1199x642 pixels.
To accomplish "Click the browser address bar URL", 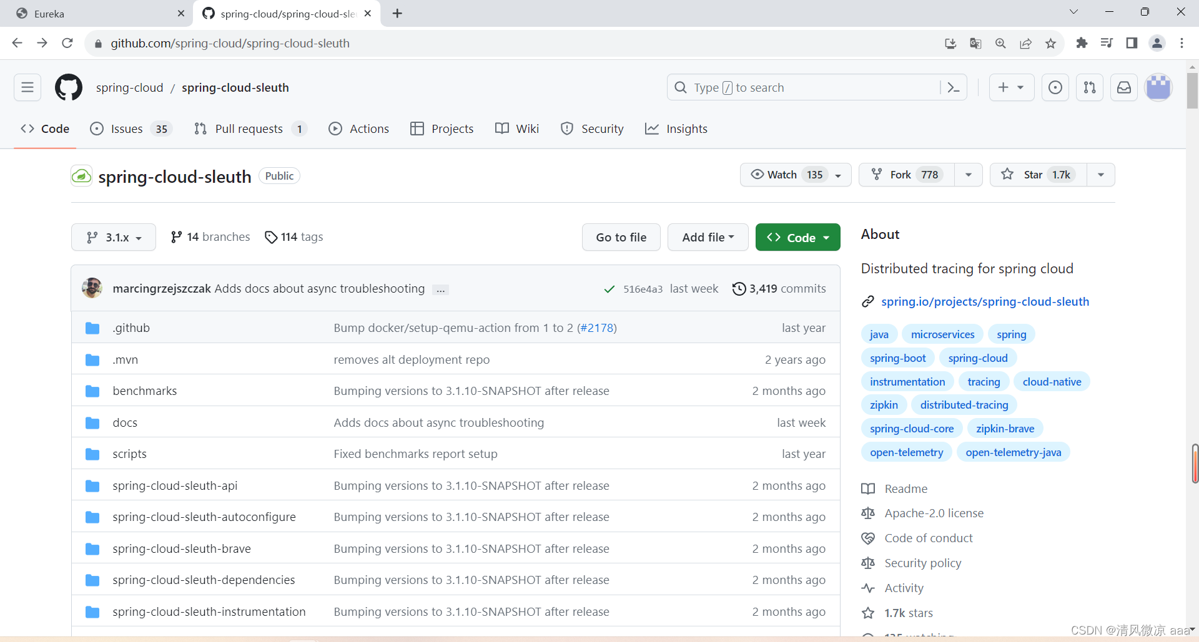I will [x=230, y=43].
